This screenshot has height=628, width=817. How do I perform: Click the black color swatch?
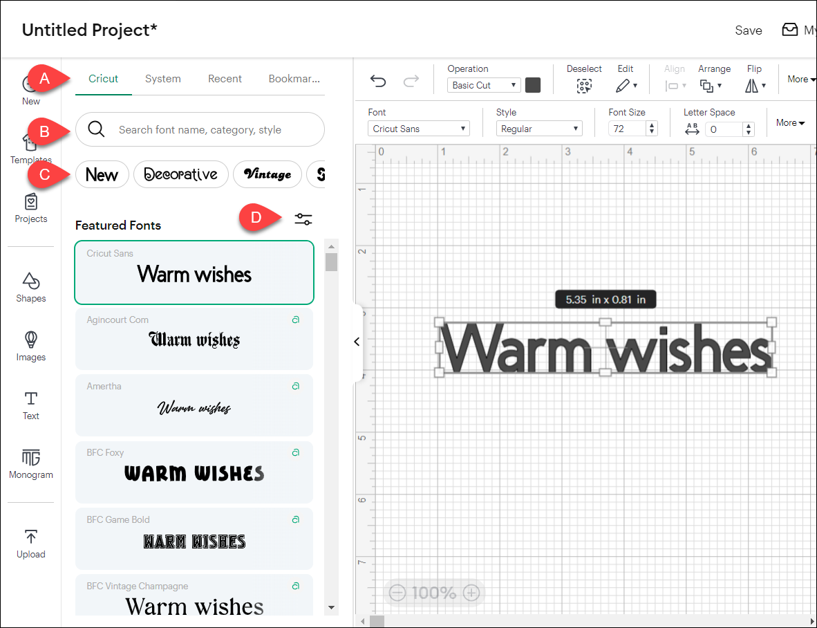[532, 84]
